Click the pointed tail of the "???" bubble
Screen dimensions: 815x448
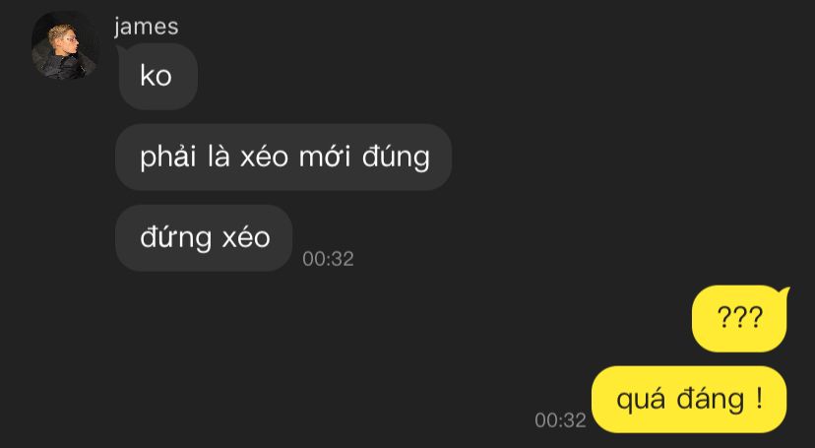tap(784, 292)
